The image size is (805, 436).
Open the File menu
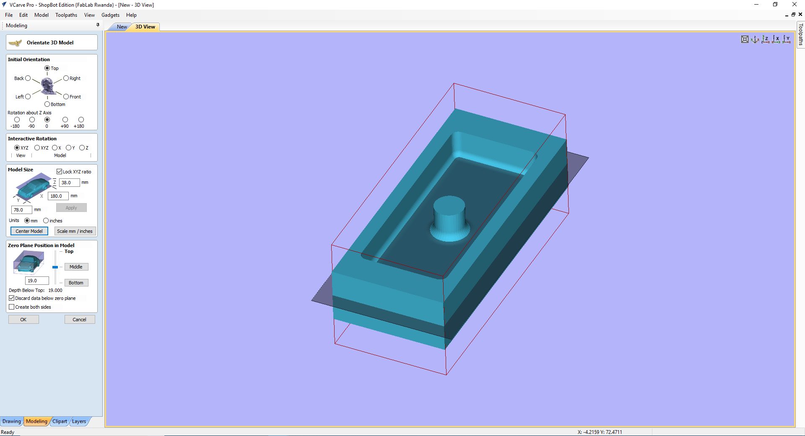coord(9,15)
